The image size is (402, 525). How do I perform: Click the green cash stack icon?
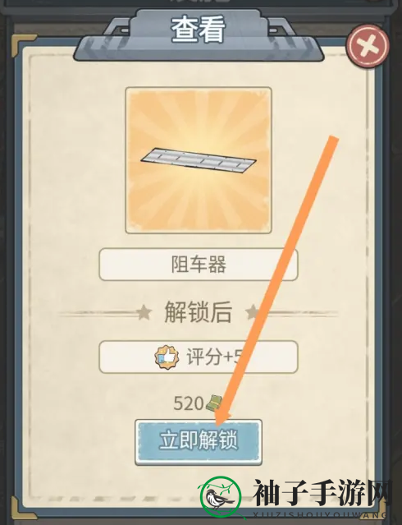tap(214, 403)
